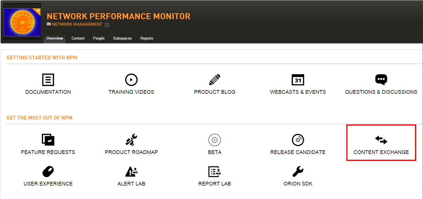This screenshot has height=199, width=423.
Task: Open the Subspaces tab
Action: point(122,38)
